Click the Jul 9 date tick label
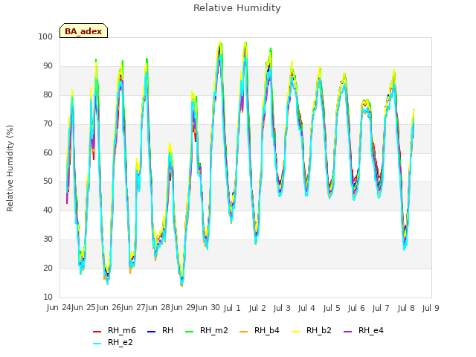This screenshot has width=476, height=357. point(431,308)
